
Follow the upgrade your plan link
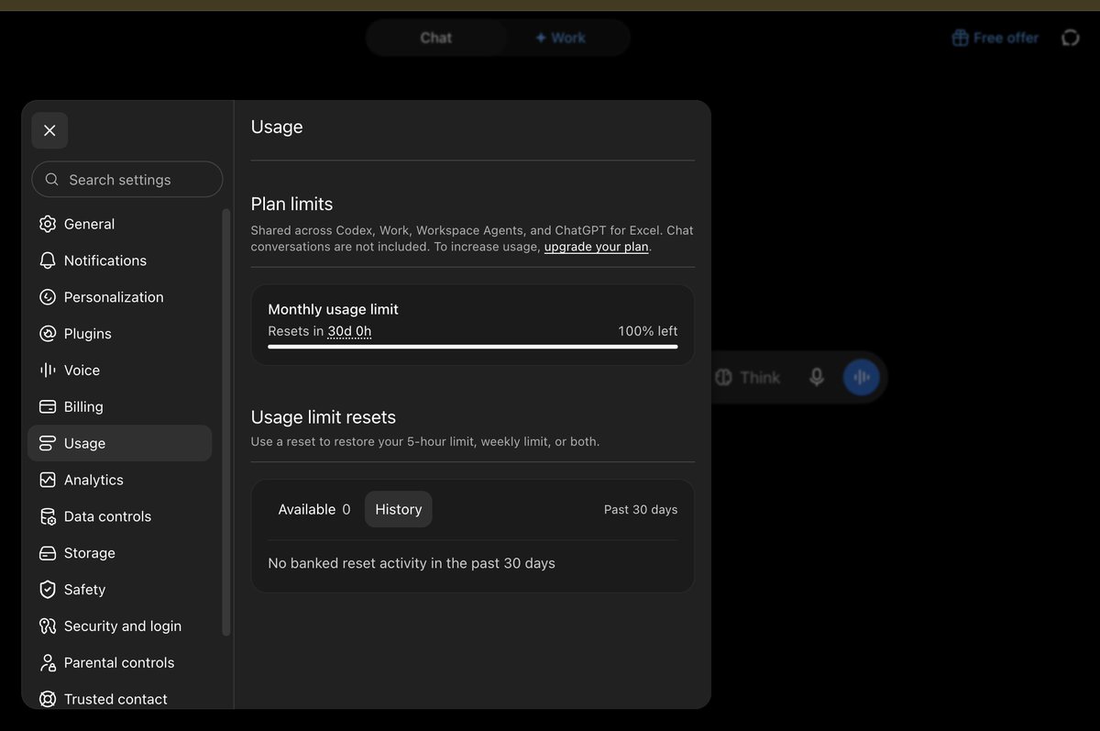click(596, 247)
